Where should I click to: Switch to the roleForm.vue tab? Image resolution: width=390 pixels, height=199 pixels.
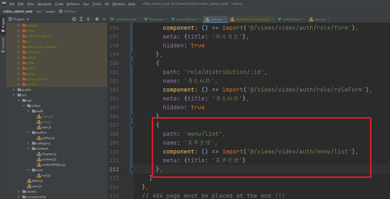(126, 19)
